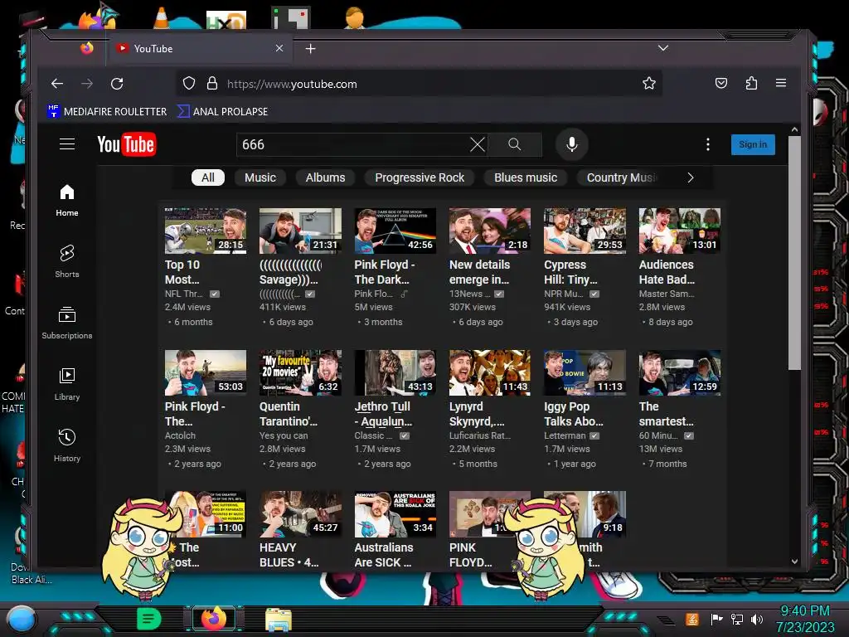Open green Spotify taskbar icon
The height and width of the screenshot is (637, 849).
coord(148,618)
